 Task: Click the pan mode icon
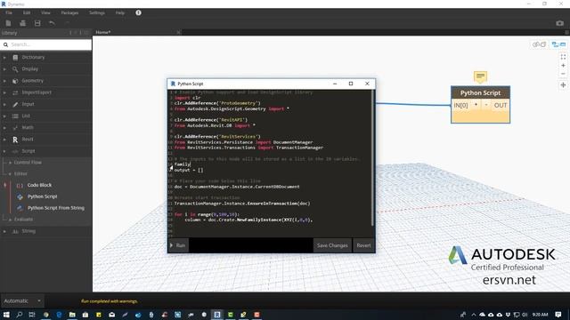coord(563,85)
